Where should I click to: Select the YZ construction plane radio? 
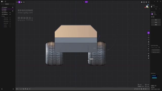155,47
